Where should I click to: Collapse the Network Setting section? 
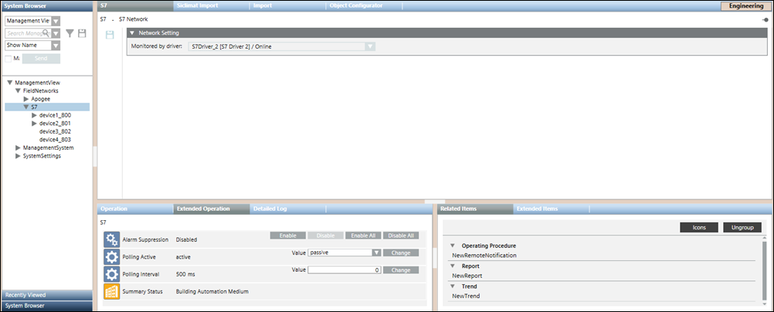coord(132,33)
